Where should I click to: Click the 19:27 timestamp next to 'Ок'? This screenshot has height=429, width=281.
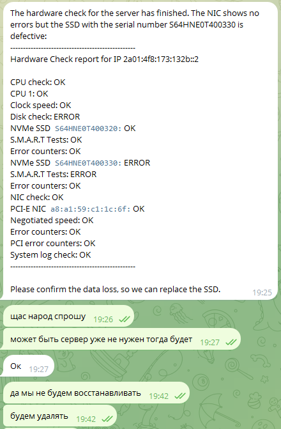(38, 370)
